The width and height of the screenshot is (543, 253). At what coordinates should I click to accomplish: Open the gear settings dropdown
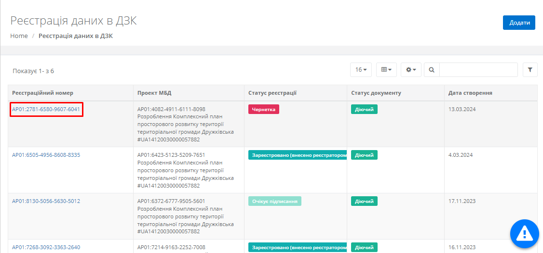(411, 70)
